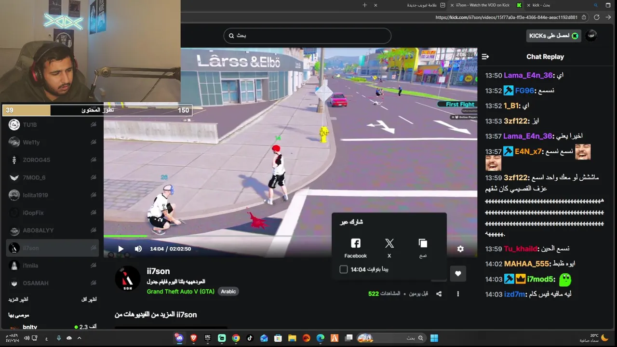Focus the Kick search box

pyautogui.click(x=308, y=36)
